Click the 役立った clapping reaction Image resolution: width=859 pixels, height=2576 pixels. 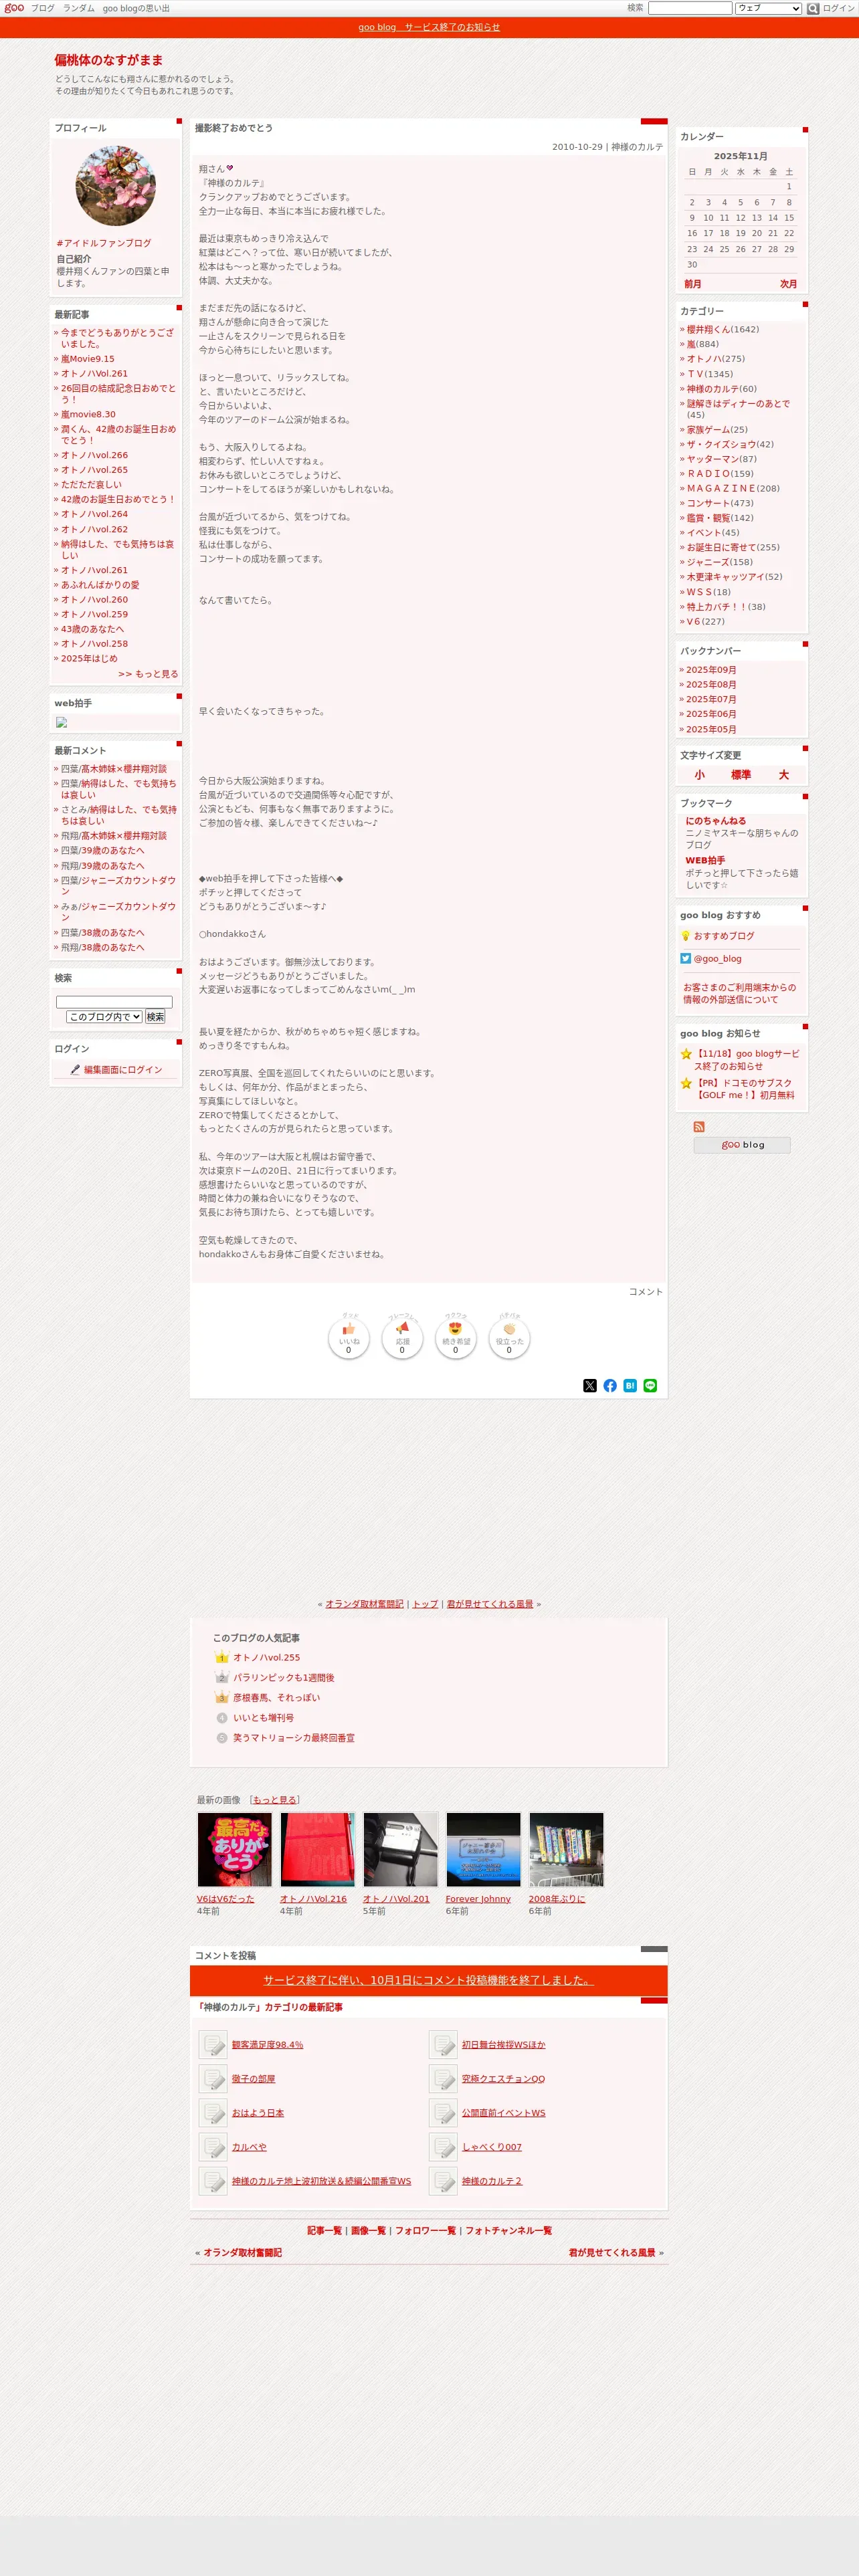[509, 1338]
